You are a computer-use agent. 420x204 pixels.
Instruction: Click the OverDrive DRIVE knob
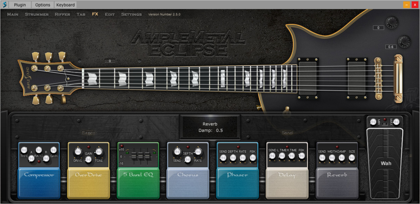pos(78,152)
